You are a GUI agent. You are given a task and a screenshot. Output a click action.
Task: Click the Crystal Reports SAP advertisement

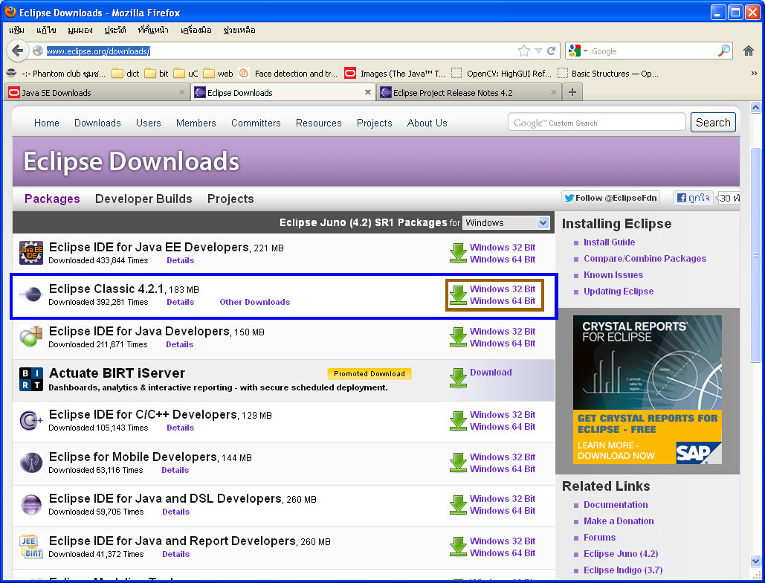point(647,390)
